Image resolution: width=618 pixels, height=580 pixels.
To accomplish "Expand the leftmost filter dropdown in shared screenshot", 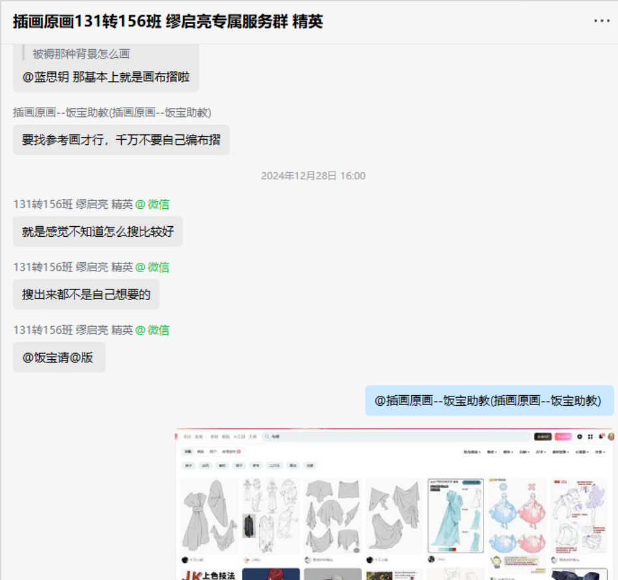I will [x=472, y=452].
